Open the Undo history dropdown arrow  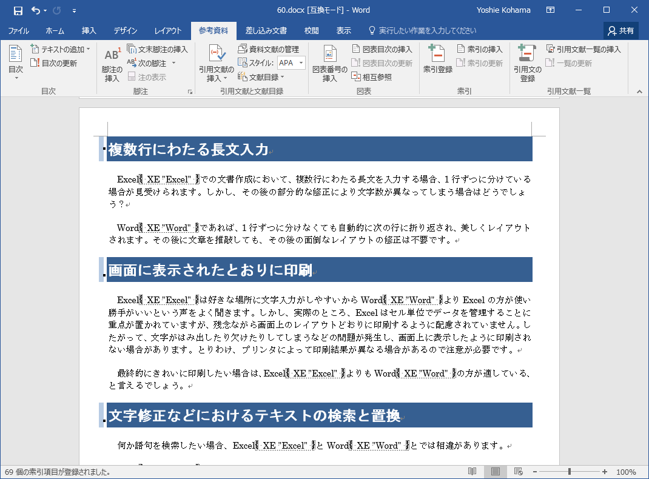[45, 11]
